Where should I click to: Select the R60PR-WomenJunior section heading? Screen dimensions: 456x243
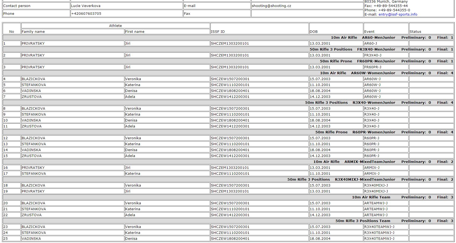click(x=374, y=132)
